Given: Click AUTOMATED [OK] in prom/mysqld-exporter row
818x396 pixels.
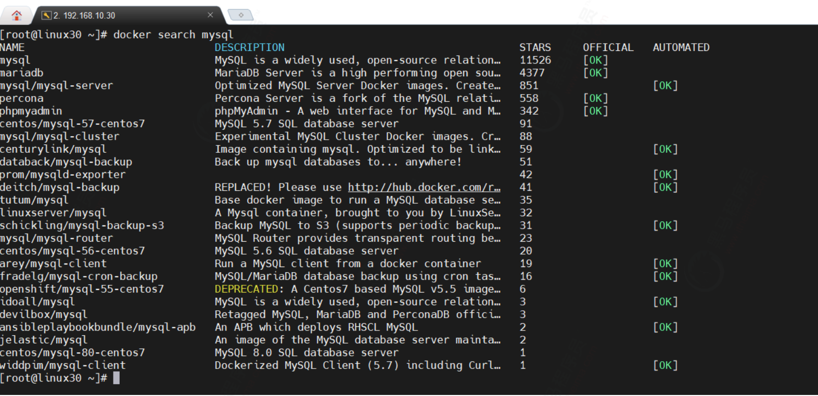Looking at the screenshot, I should click(x=666, y=175).
